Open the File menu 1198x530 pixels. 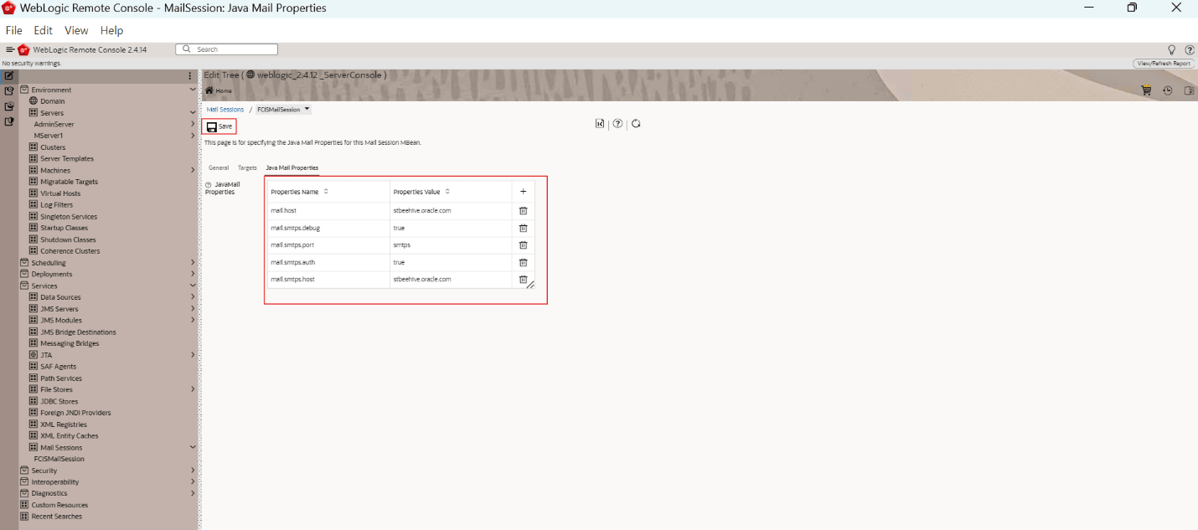pos(13,30)
